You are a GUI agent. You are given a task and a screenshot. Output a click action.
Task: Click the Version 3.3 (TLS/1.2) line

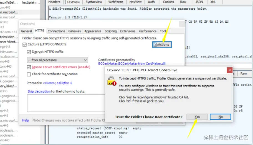click(x=68, y=17)
